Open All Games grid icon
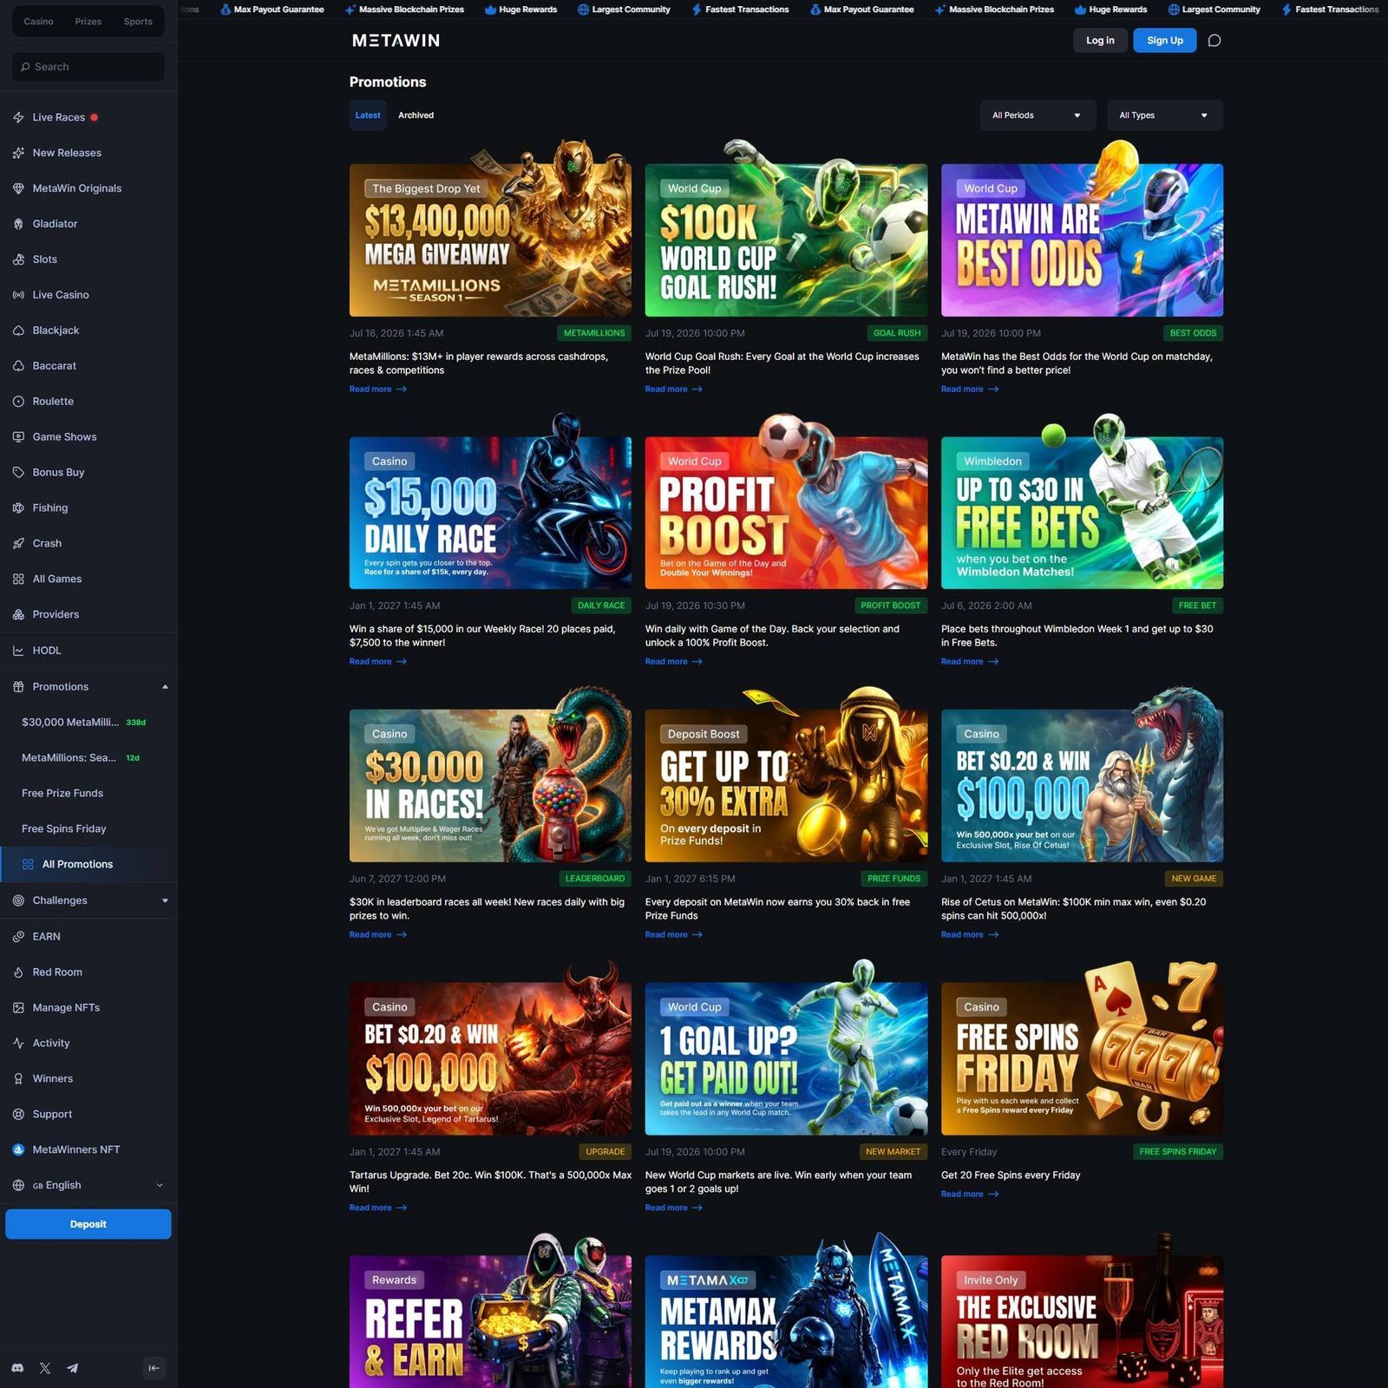Screen dimensions: 1388x1388 (18, 579)
